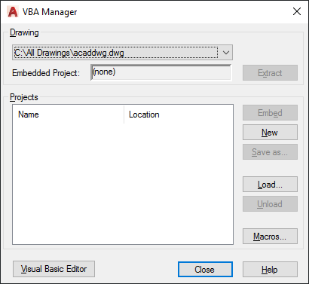The width and height of the screenshot is (309, 284).
Task: Select the acaddwg.dwg drawing path combo box
Action: [122, 53]
